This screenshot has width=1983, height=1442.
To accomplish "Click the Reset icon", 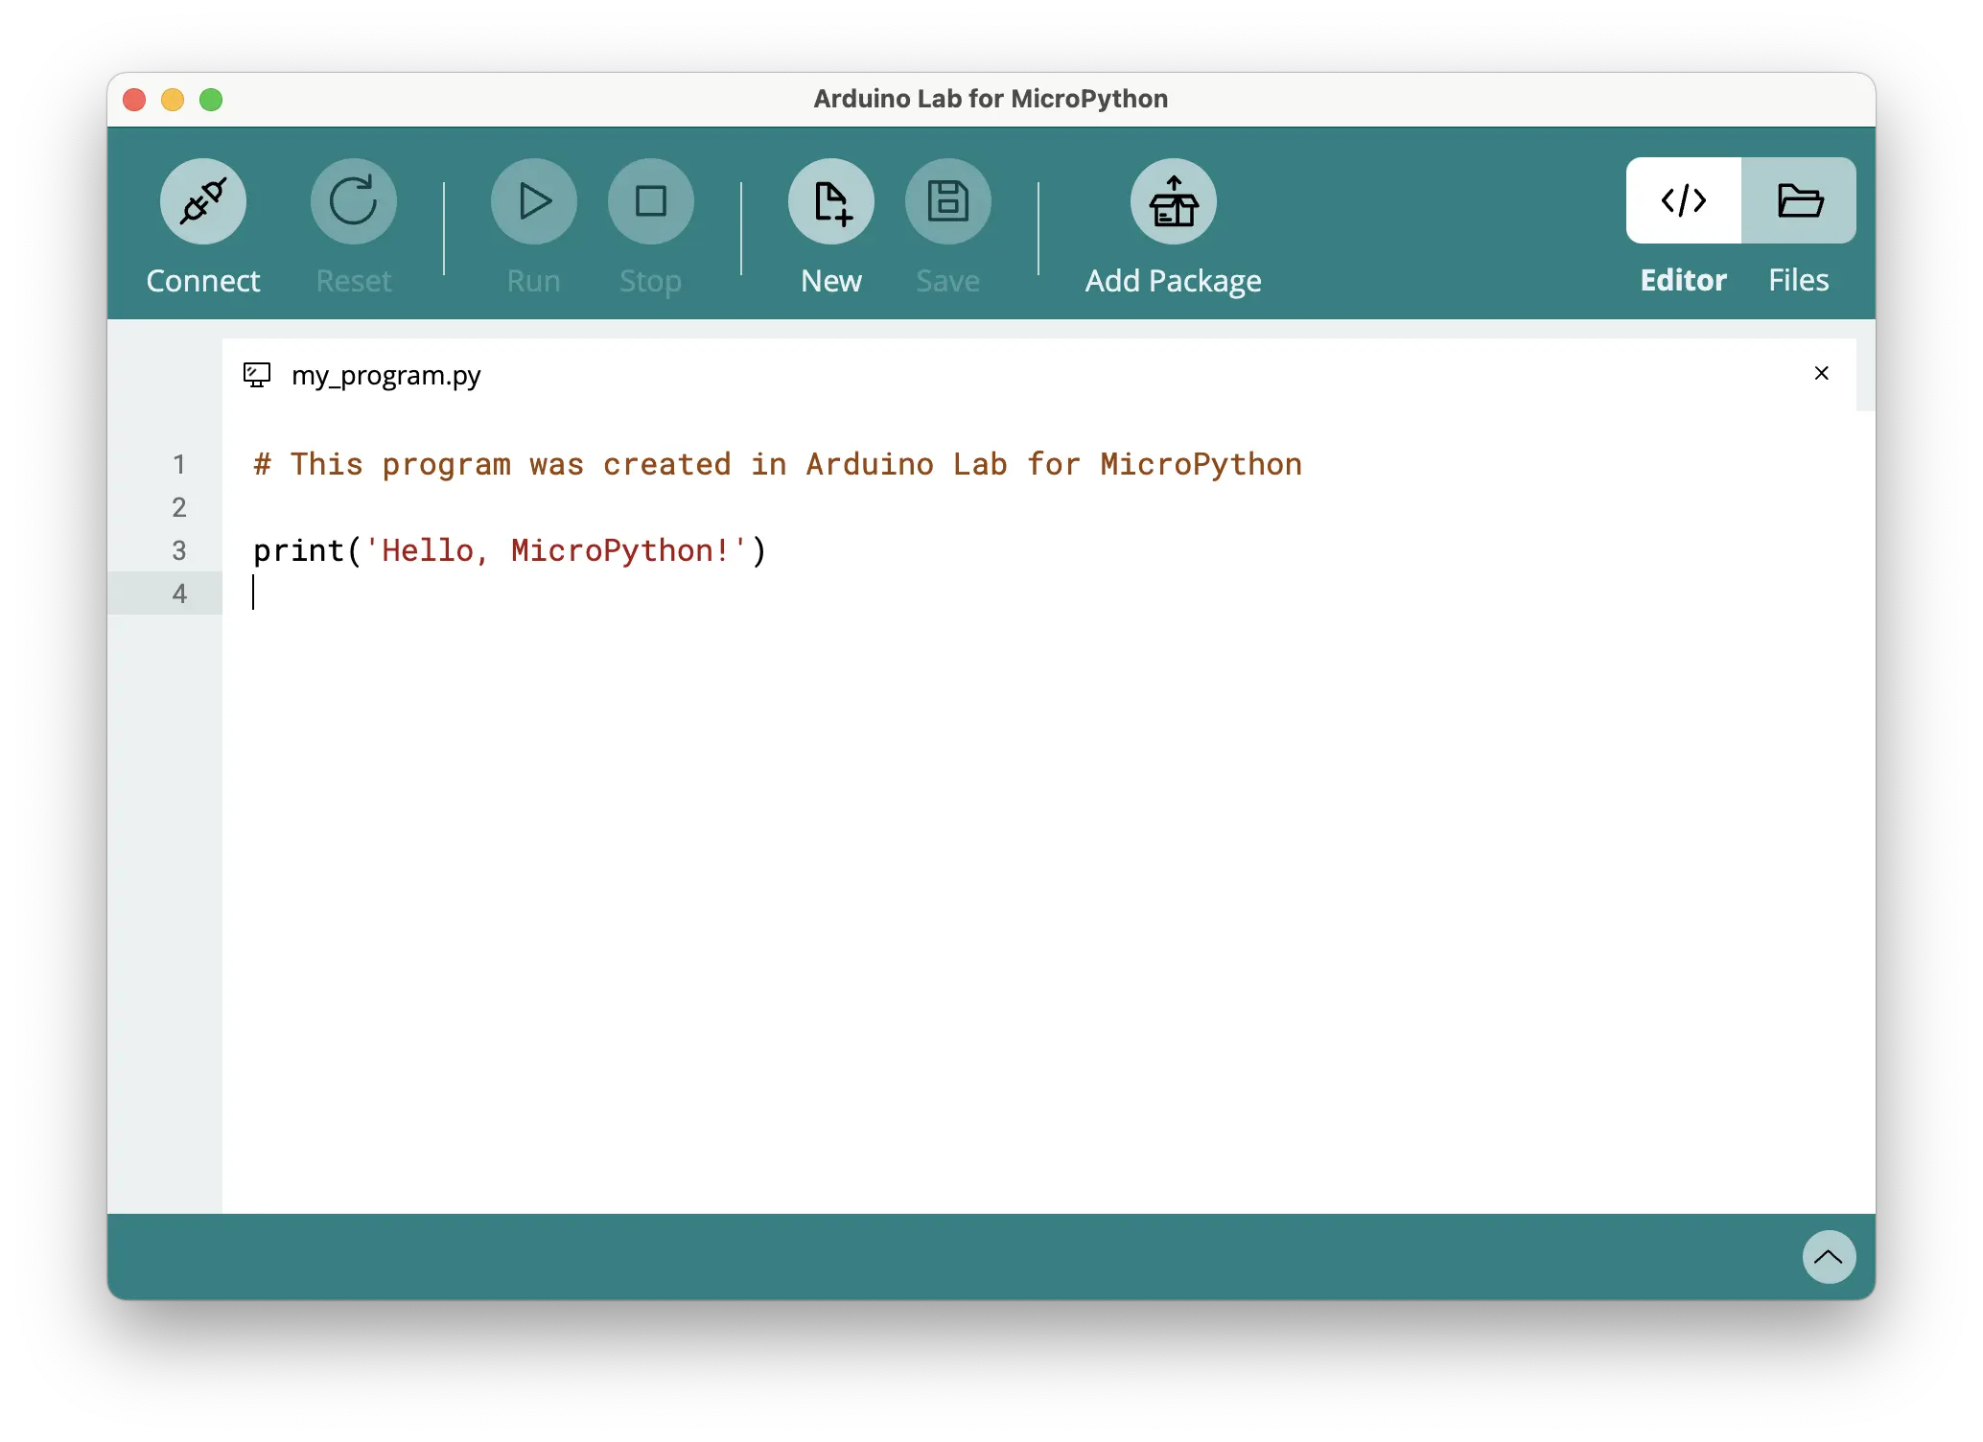I will pyautogui.click(x=353, y=200).
